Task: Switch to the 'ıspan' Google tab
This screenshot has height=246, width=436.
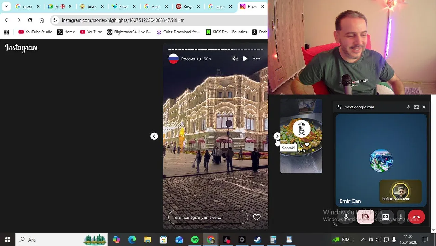Action: 220,6
